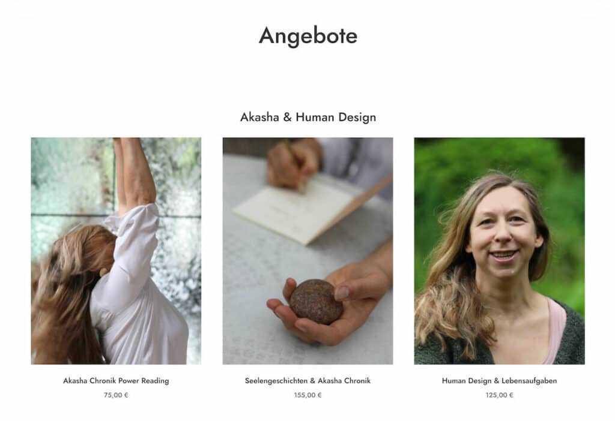Open the Seelengeschichten & Akasha Chronik product image
Viewport: 615px width, 421px height.
coord(308,251)
